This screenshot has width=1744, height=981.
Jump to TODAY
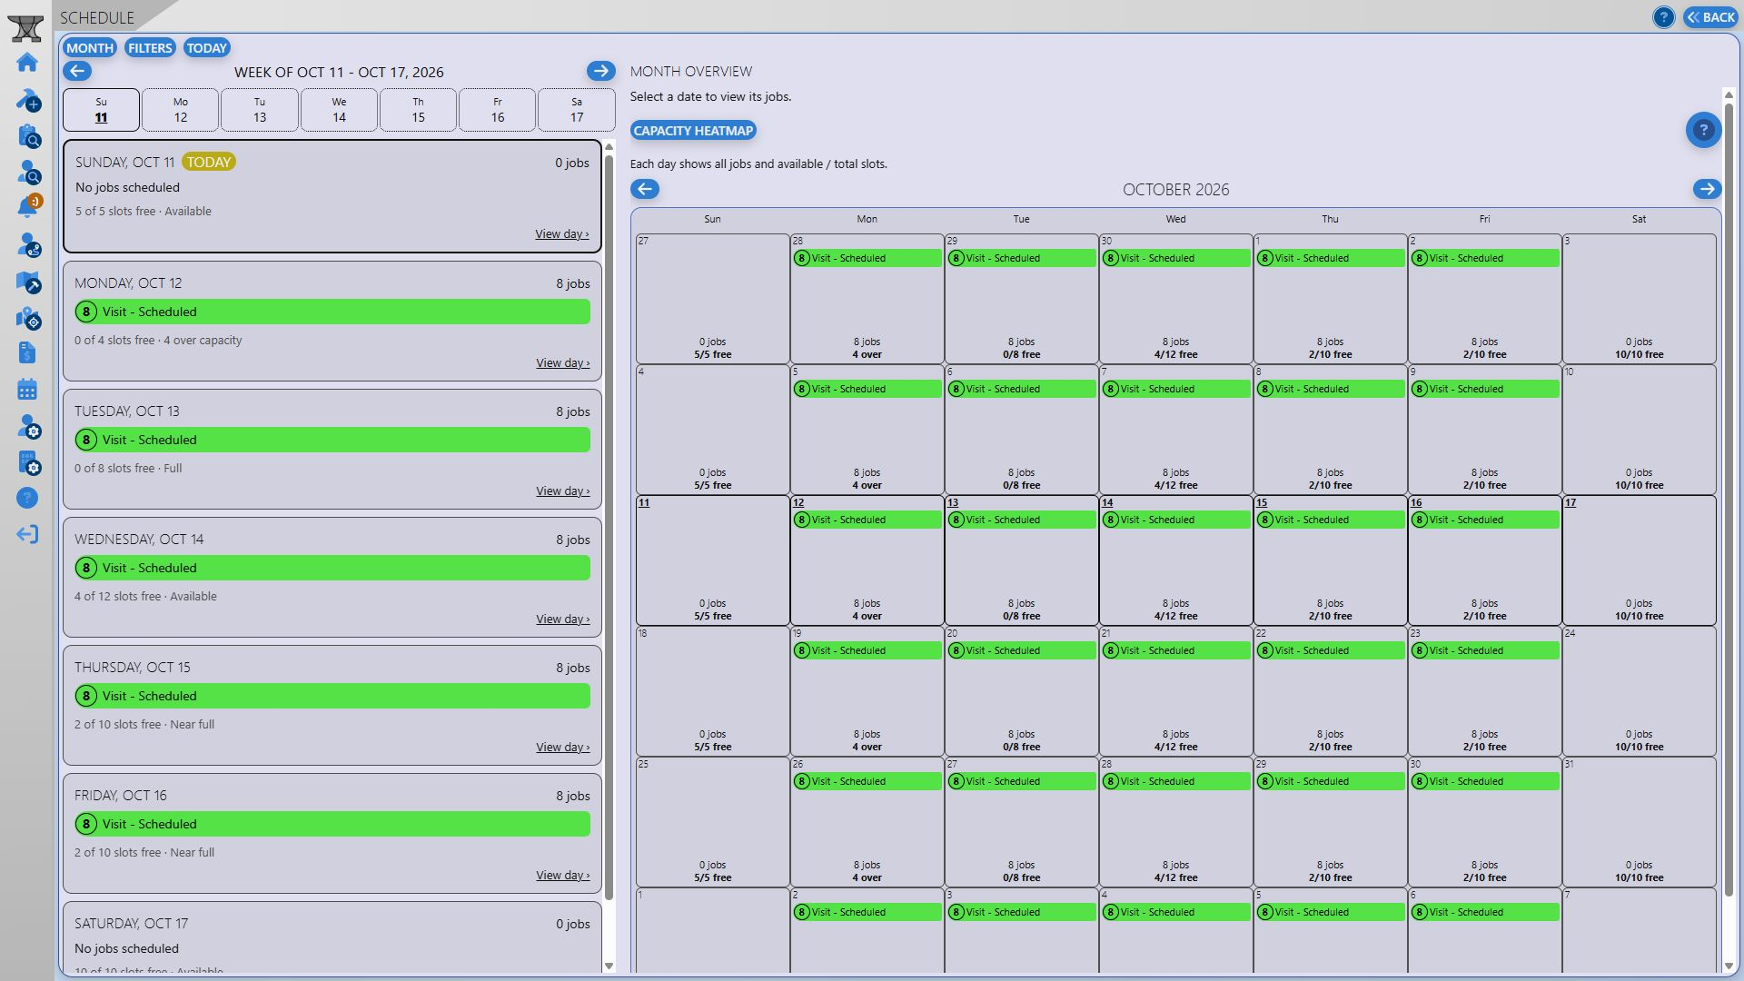click(206, 48)
